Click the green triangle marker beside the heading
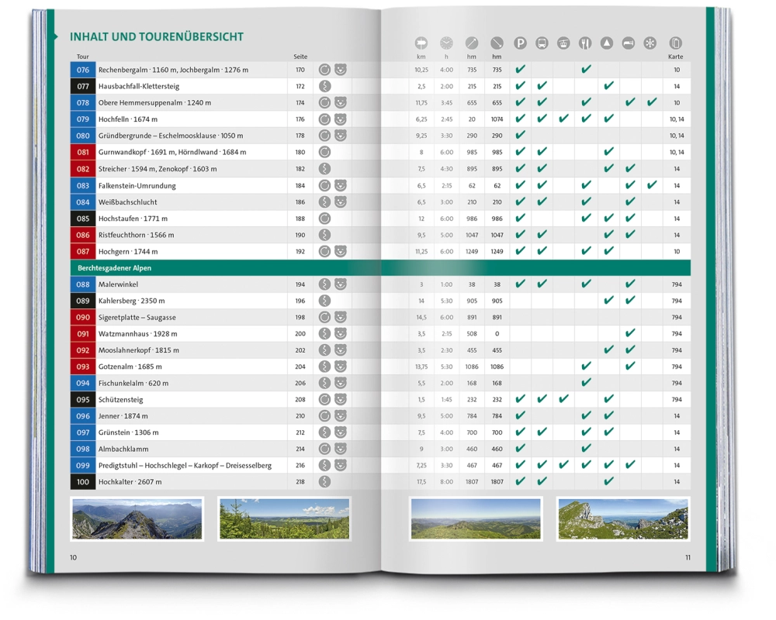Screen dimensions: 776x620 55,36
